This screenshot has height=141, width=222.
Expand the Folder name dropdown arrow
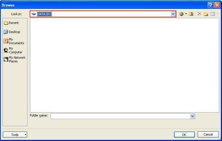192,116
